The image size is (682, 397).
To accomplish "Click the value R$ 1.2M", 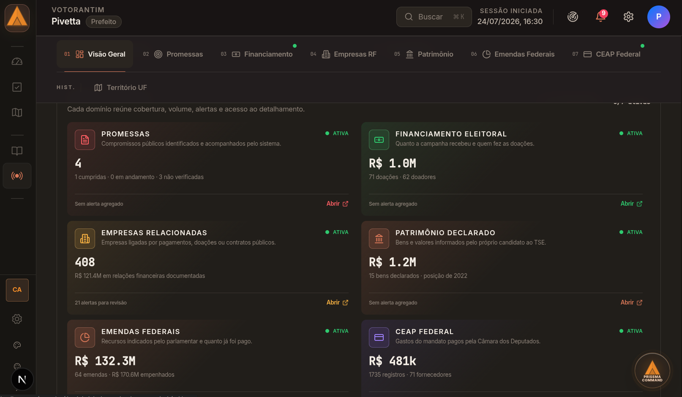I will (393, 262).
